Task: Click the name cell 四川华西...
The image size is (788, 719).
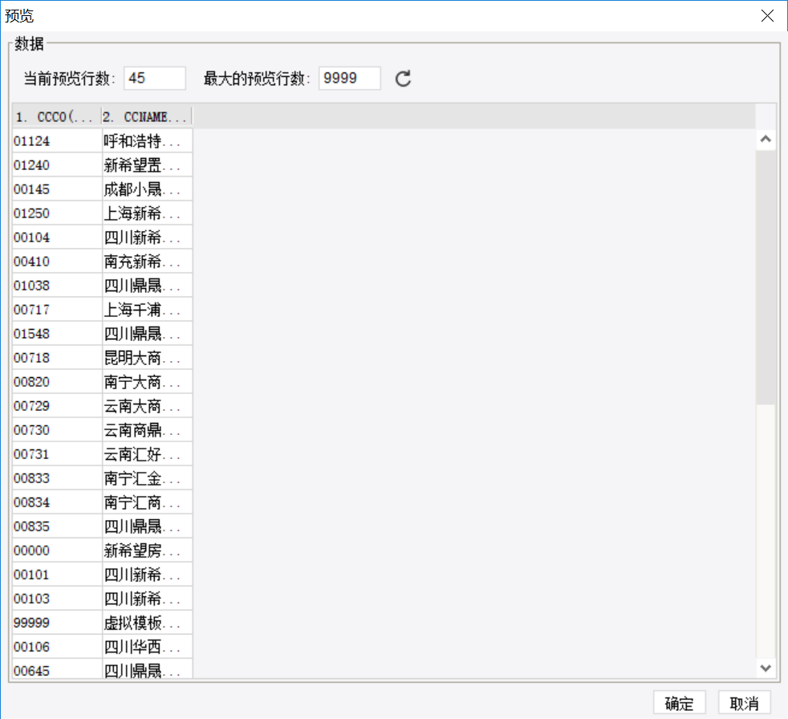Action: 147,647
